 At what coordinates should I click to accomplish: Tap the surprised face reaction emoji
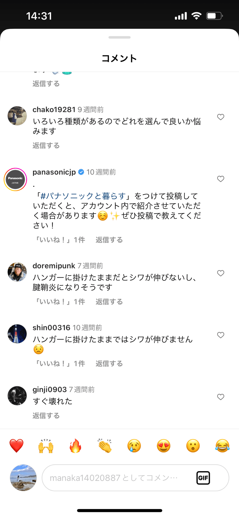pos(193,446)
